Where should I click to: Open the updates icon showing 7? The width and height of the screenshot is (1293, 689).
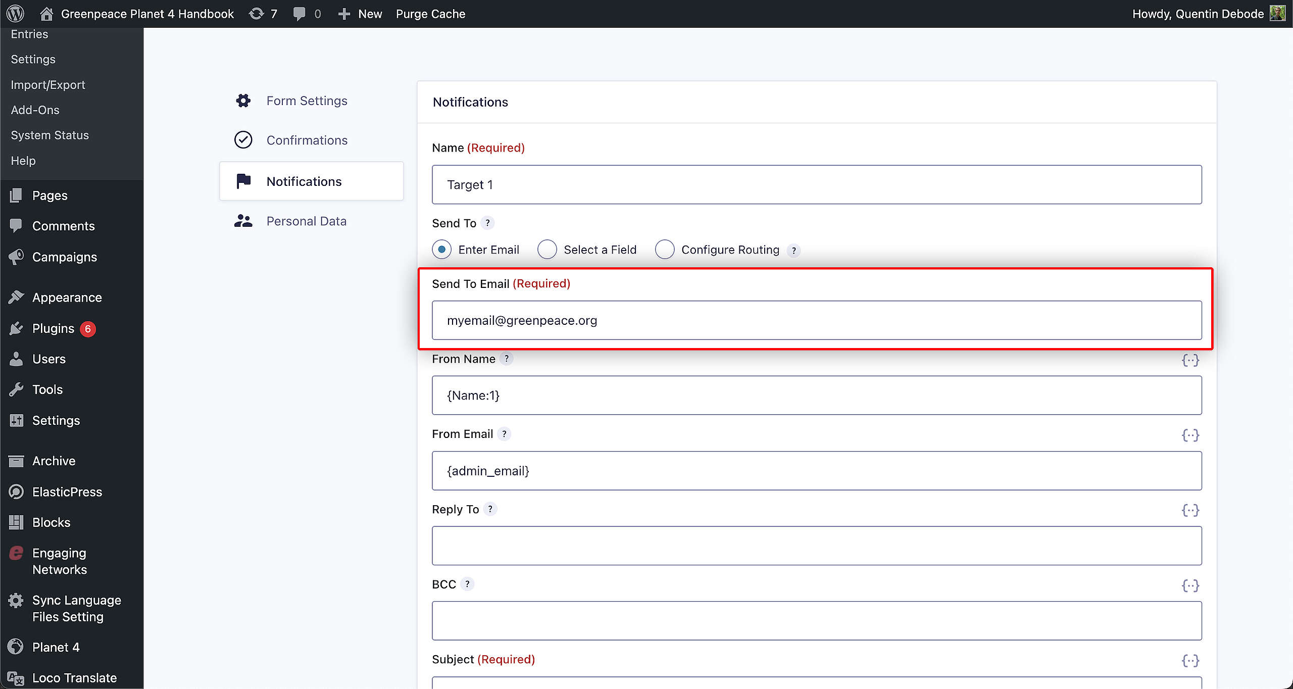coord(257,14)
